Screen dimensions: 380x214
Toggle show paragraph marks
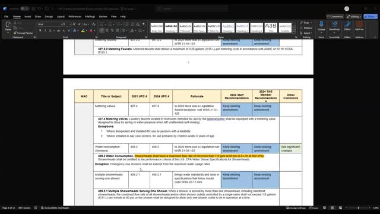(144, 24)
